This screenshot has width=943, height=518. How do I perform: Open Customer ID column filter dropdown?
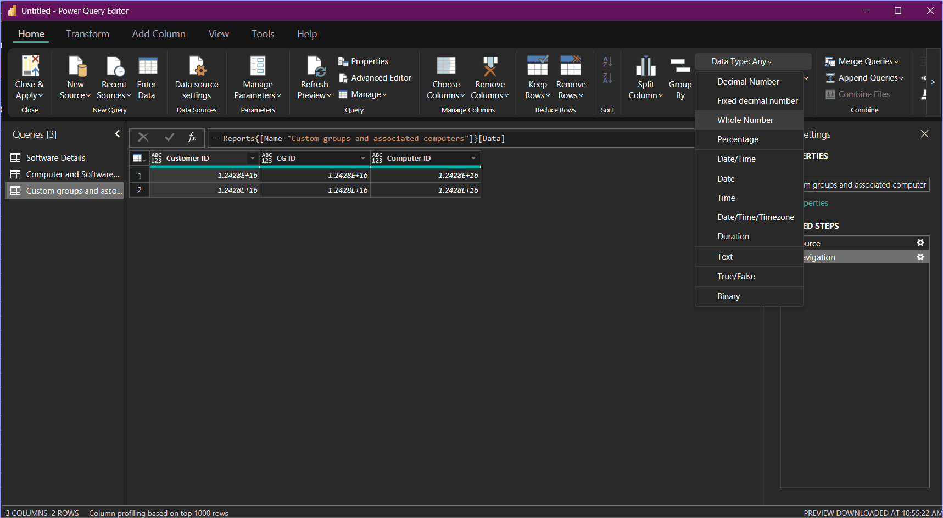[253, 158]
